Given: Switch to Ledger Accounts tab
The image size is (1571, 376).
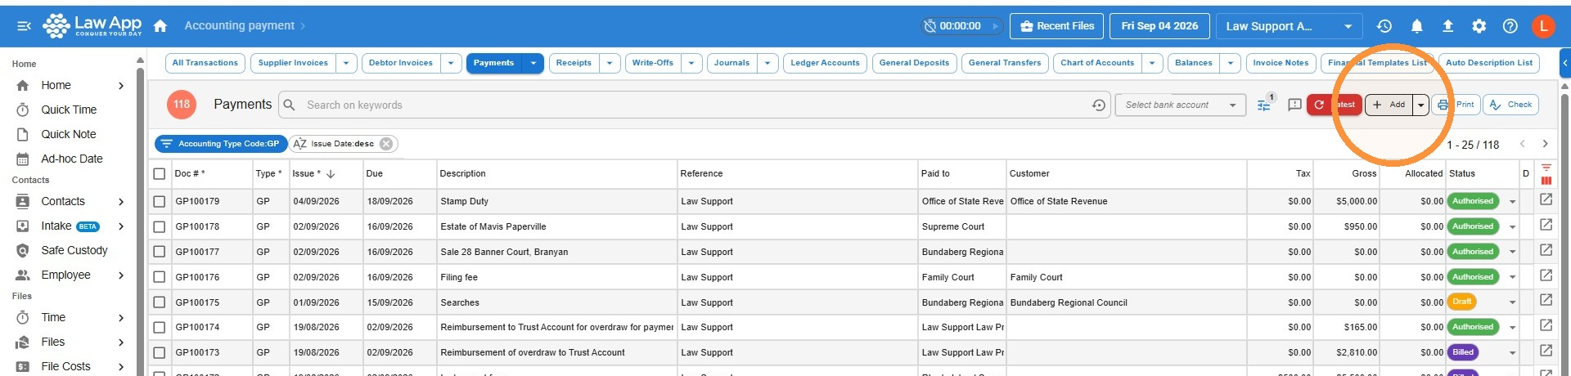Looking at the screenshot, I should pos(825,63).
